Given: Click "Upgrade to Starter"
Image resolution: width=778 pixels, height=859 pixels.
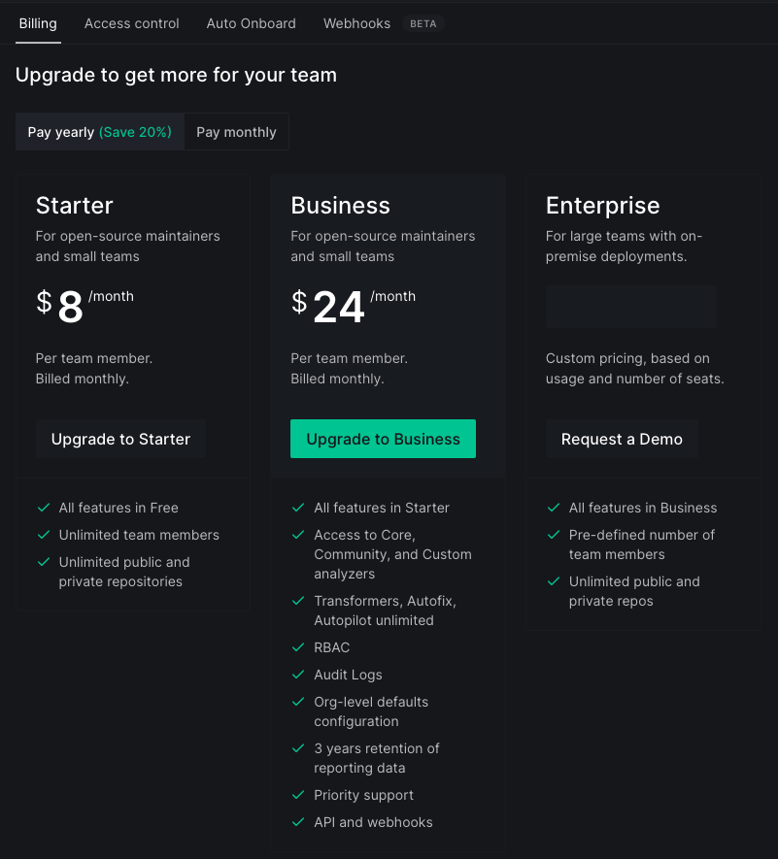Looking at the screenshot, I should (120, 439).
